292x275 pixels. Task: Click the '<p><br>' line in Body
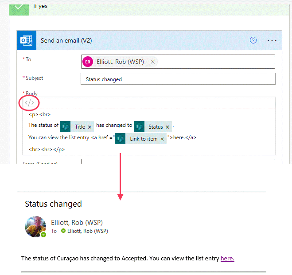[x=40, y=114]
